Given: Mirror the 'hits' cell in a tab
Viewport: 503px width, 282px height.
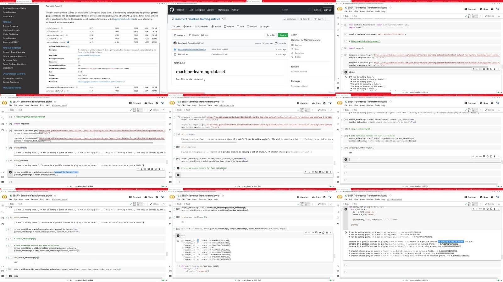Looking at the screenshot, I should 323,233.
